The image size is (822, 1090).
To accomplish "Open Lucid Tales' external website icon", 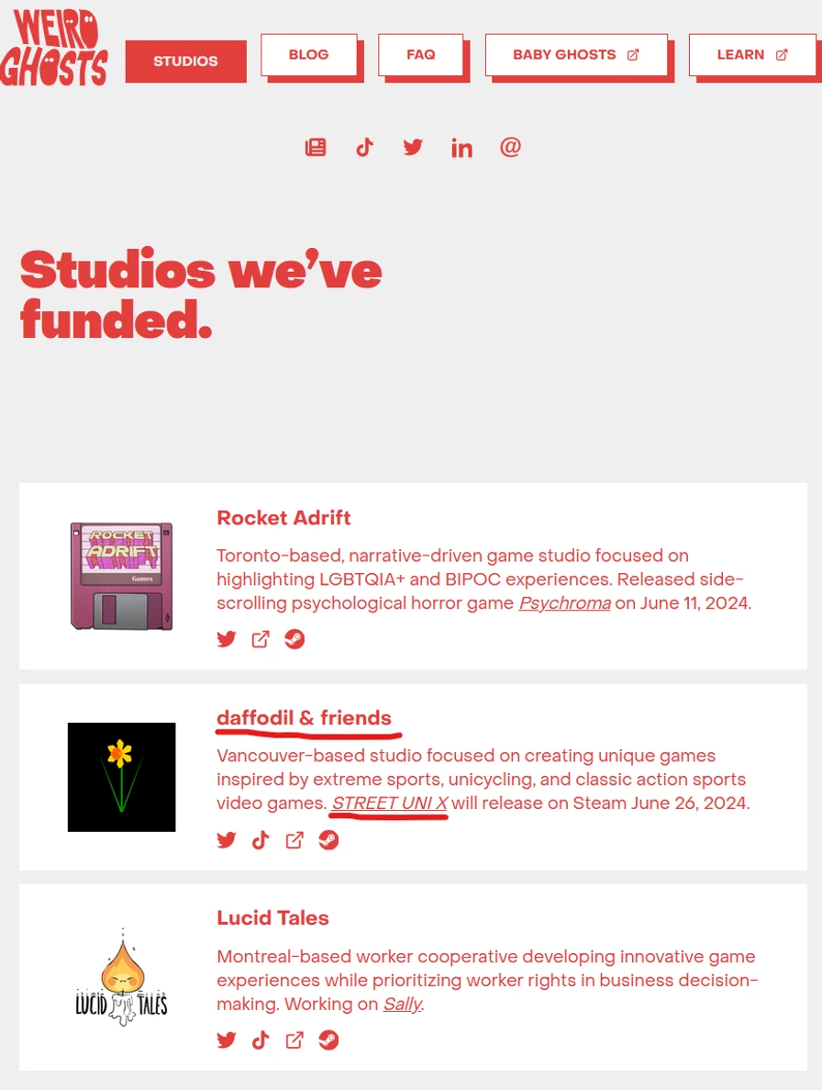I will [294, 1039].
